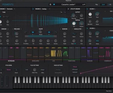Click the pitch bend Down value field
Image resolution: width=113 pixels, height=93 pixels.
point(16,70)
